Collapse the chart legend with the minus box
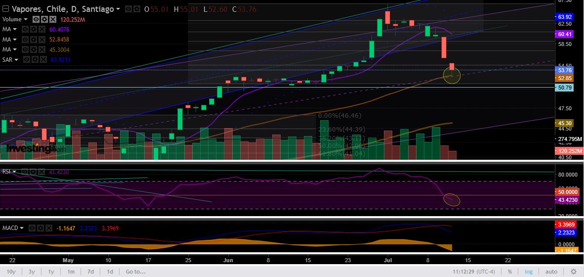584x277 pixels. coord(5,9)
